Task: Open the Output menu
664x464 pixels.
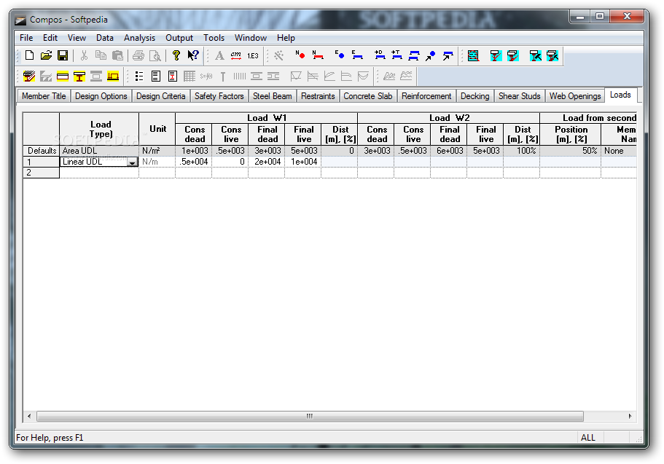Action: [x=179, y=38]
